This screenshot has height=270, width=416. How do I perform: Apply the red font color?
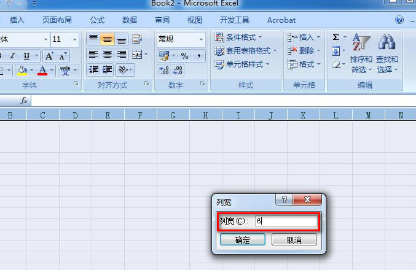click(42, 71)
